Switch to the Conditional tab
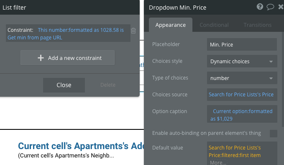Image resolution: width=284 pixels, height=165 pixels. coord(214,25)
